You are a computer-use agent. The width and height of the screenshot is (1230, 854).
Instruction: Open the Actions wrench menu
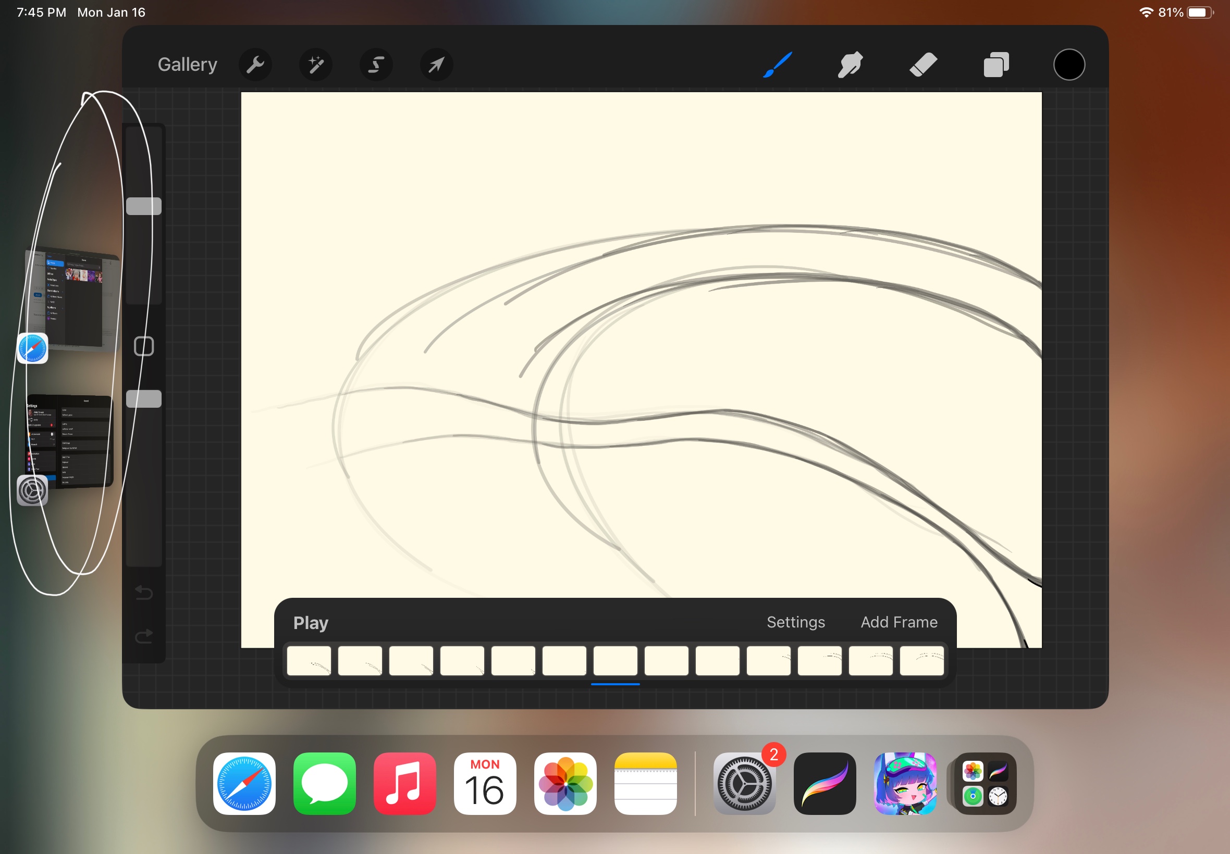(255, 65)
